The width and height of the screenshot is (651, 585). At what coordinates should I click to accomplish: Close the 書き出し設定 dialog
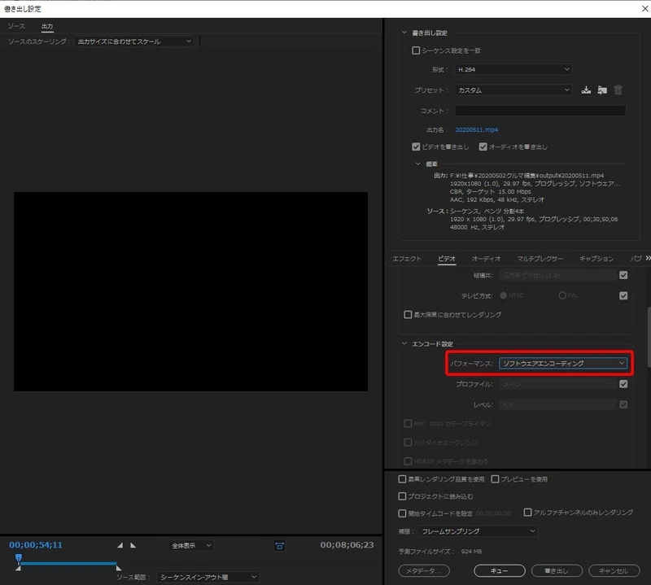644,9
